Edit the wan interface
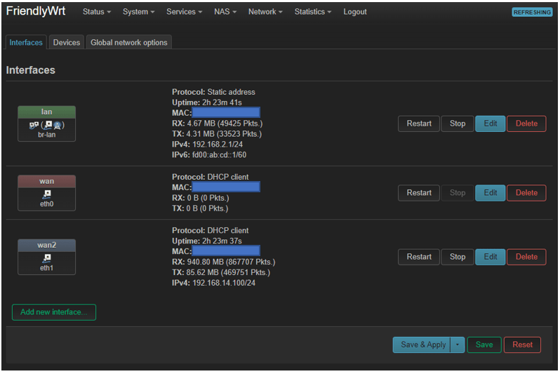This screenshot has height=374, width=560. tap(490, 193)
